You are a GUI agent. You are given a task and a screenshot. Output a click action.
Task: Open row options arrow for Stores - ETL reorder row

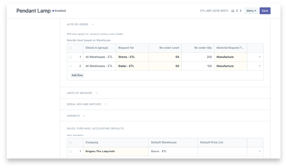pyautogui.click(x=260, y=57)
